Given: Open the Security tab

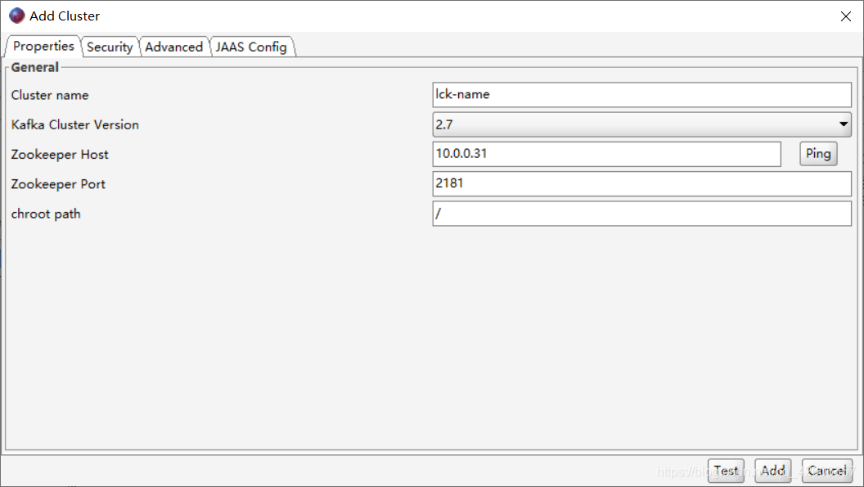Looking at the screenshot, I should coord(110,47).
